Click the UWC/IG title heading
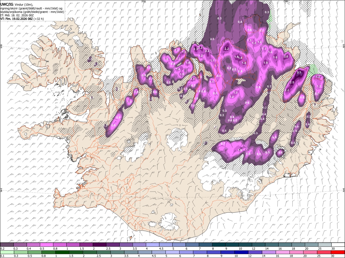Image resolution: width=345 pixels, height=258 pixels. coord(6,4)
